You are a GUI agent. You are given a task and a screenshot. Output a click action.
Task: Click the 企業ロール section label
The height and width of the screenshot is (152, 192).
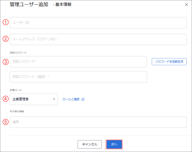click(x=16, y=90)
